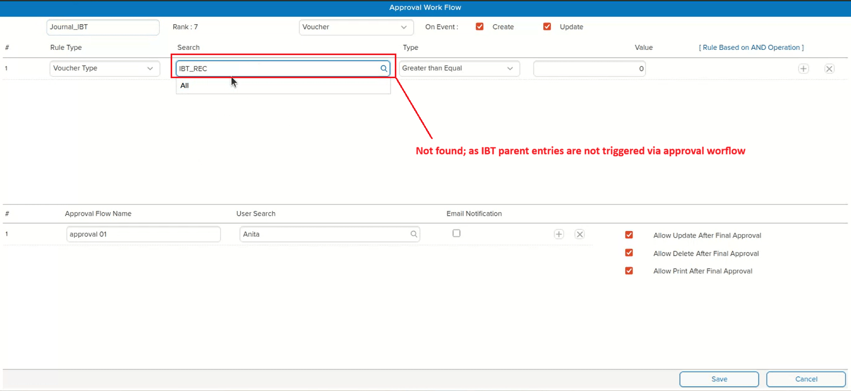Expand the Voucher Type rule dropdown
This screenshot has height=391, width=851.
[x=104, y=69]
